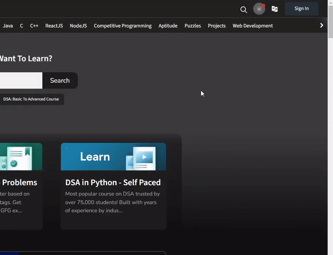Click the page vertical scrollbar thumb
Viewport: 333px width, 255px height.
[x=330, y=22]
